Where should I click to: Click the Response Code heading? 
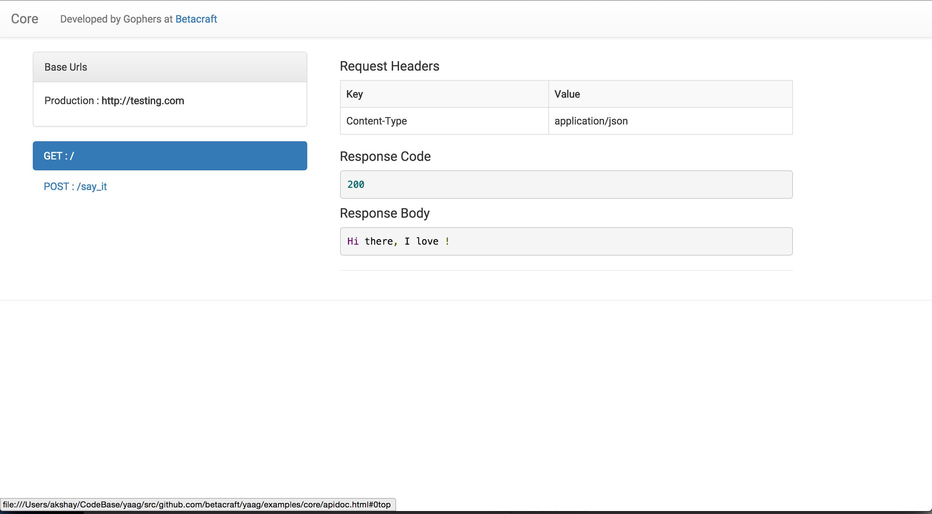(x=385, y=157)
